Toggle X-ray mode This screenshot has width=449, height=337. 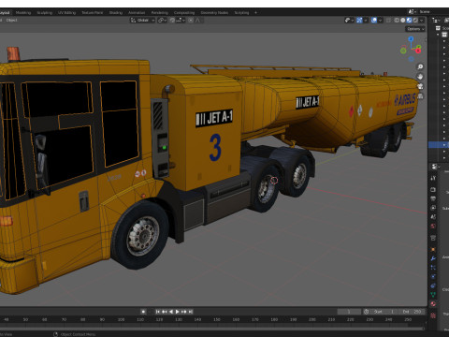point(388,20)
